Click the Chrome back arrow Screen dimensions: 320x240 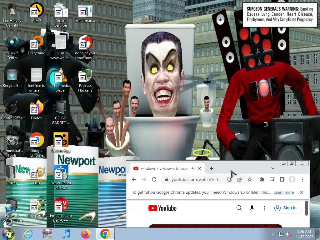[x=134, y=179]
